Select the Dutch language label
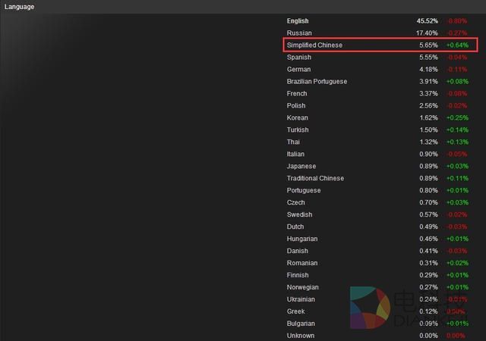 pos(295,227)
